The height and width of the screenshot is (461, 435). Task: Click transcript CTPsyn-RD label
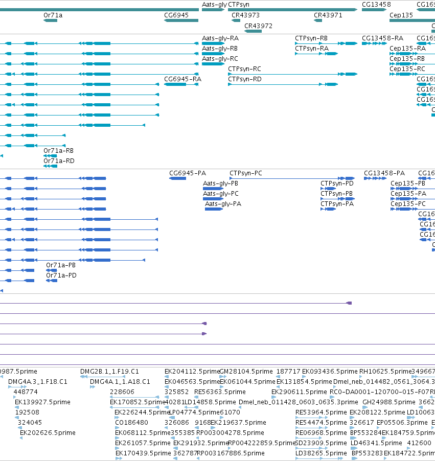(x=245, y=79)
